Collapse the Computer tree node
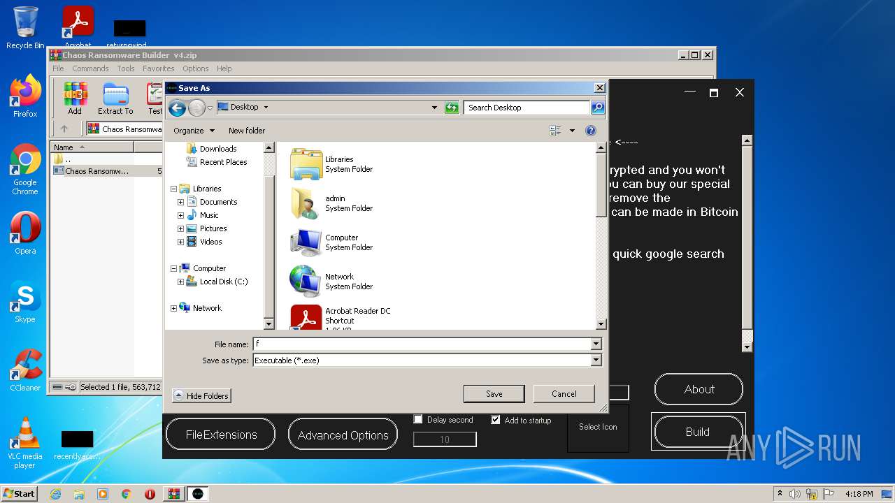This screenshot has height=503, width=895. [x=174, y=268]
